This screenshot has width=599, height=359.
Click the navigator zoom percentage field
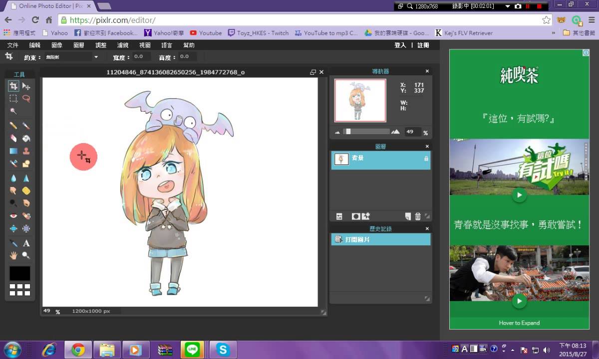(x=412, y=132)
